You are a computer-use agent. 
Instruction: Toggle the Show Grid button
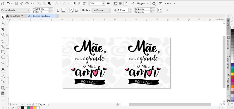click(121, 3)
